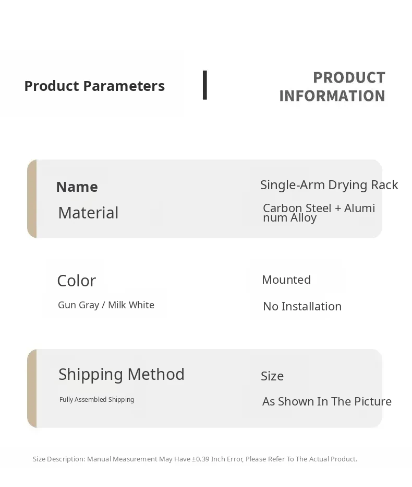Click the No Installation text
412x487 pixels.
pos(302,306)
